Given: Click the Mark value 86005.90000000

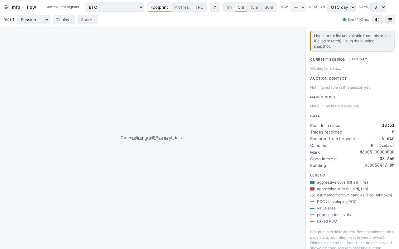Looking at the screenshot, I should click(x=377, y=152).
